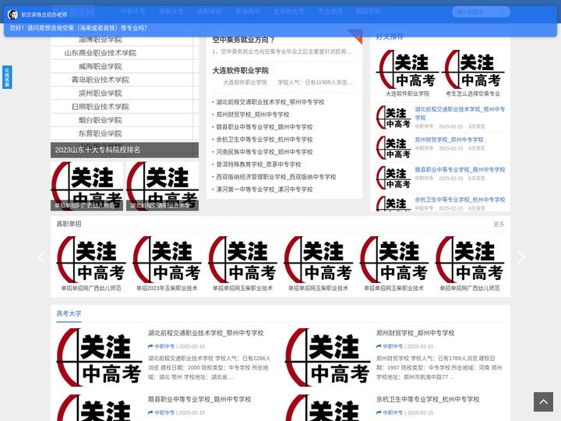Screen dimensions: 561x421
Task: Open 郑州财贸学校 link in middle list
Action: pyautogui.click(x=252, y=115)
